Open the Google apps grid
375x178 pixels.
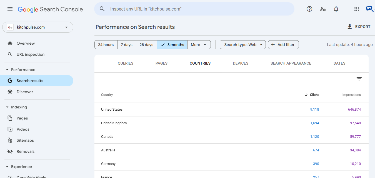[x=357, y=9]
